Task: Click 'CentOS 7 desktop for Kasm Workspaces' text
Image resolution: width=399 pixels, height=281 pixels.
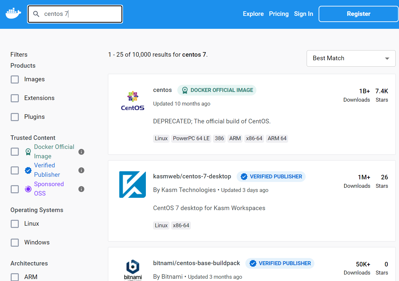Action: (x=209, y=208)
